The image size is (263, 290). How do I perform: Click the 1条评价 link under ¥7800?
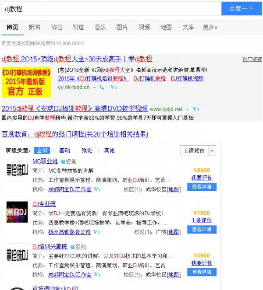tap(202, 220)
